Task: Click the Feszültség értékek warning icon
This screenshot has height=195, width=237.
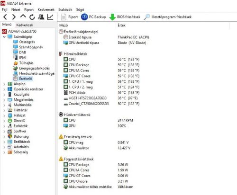Action: (61, 137)
